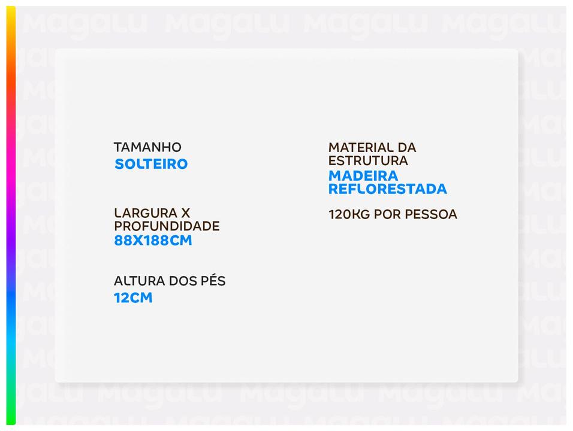Select the 12CM feet height value
The width and height of the screenshot is (573, 431).
[133, 298]
